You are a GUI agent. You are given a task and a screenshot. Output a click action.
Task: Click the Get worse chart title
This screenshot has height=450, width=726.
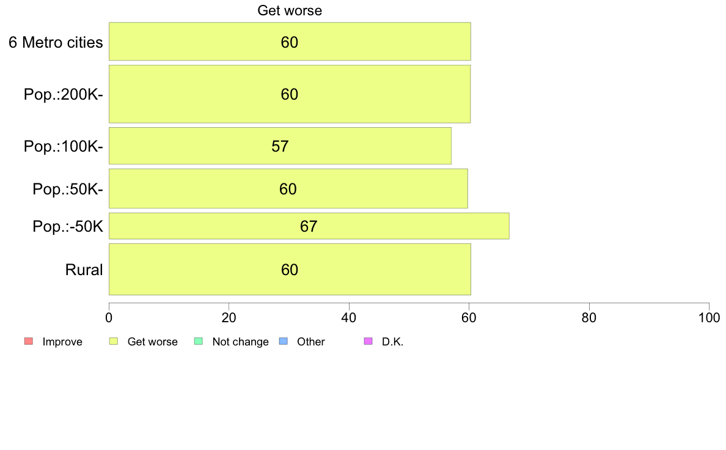(x=290, y=10)
